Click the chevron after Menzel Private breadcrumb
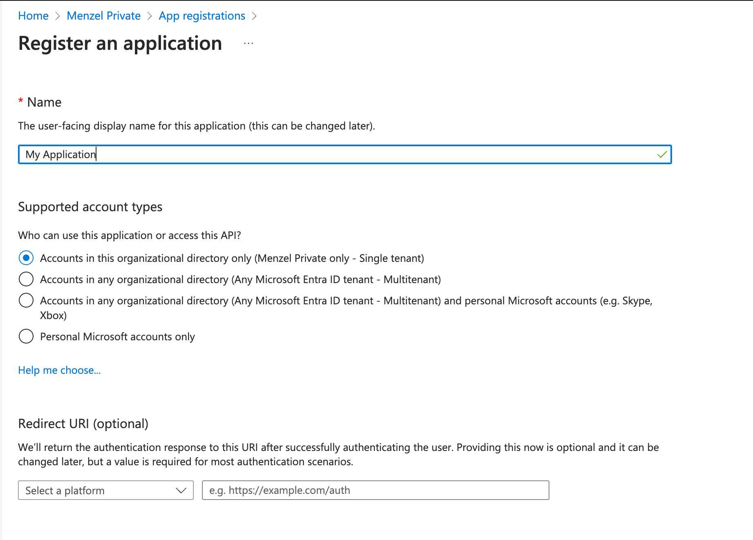This screenshot has height=540, width=753. [150, 16]
